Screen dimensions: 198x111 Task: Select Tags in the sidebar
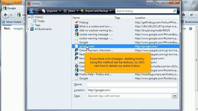pos(37,25)
